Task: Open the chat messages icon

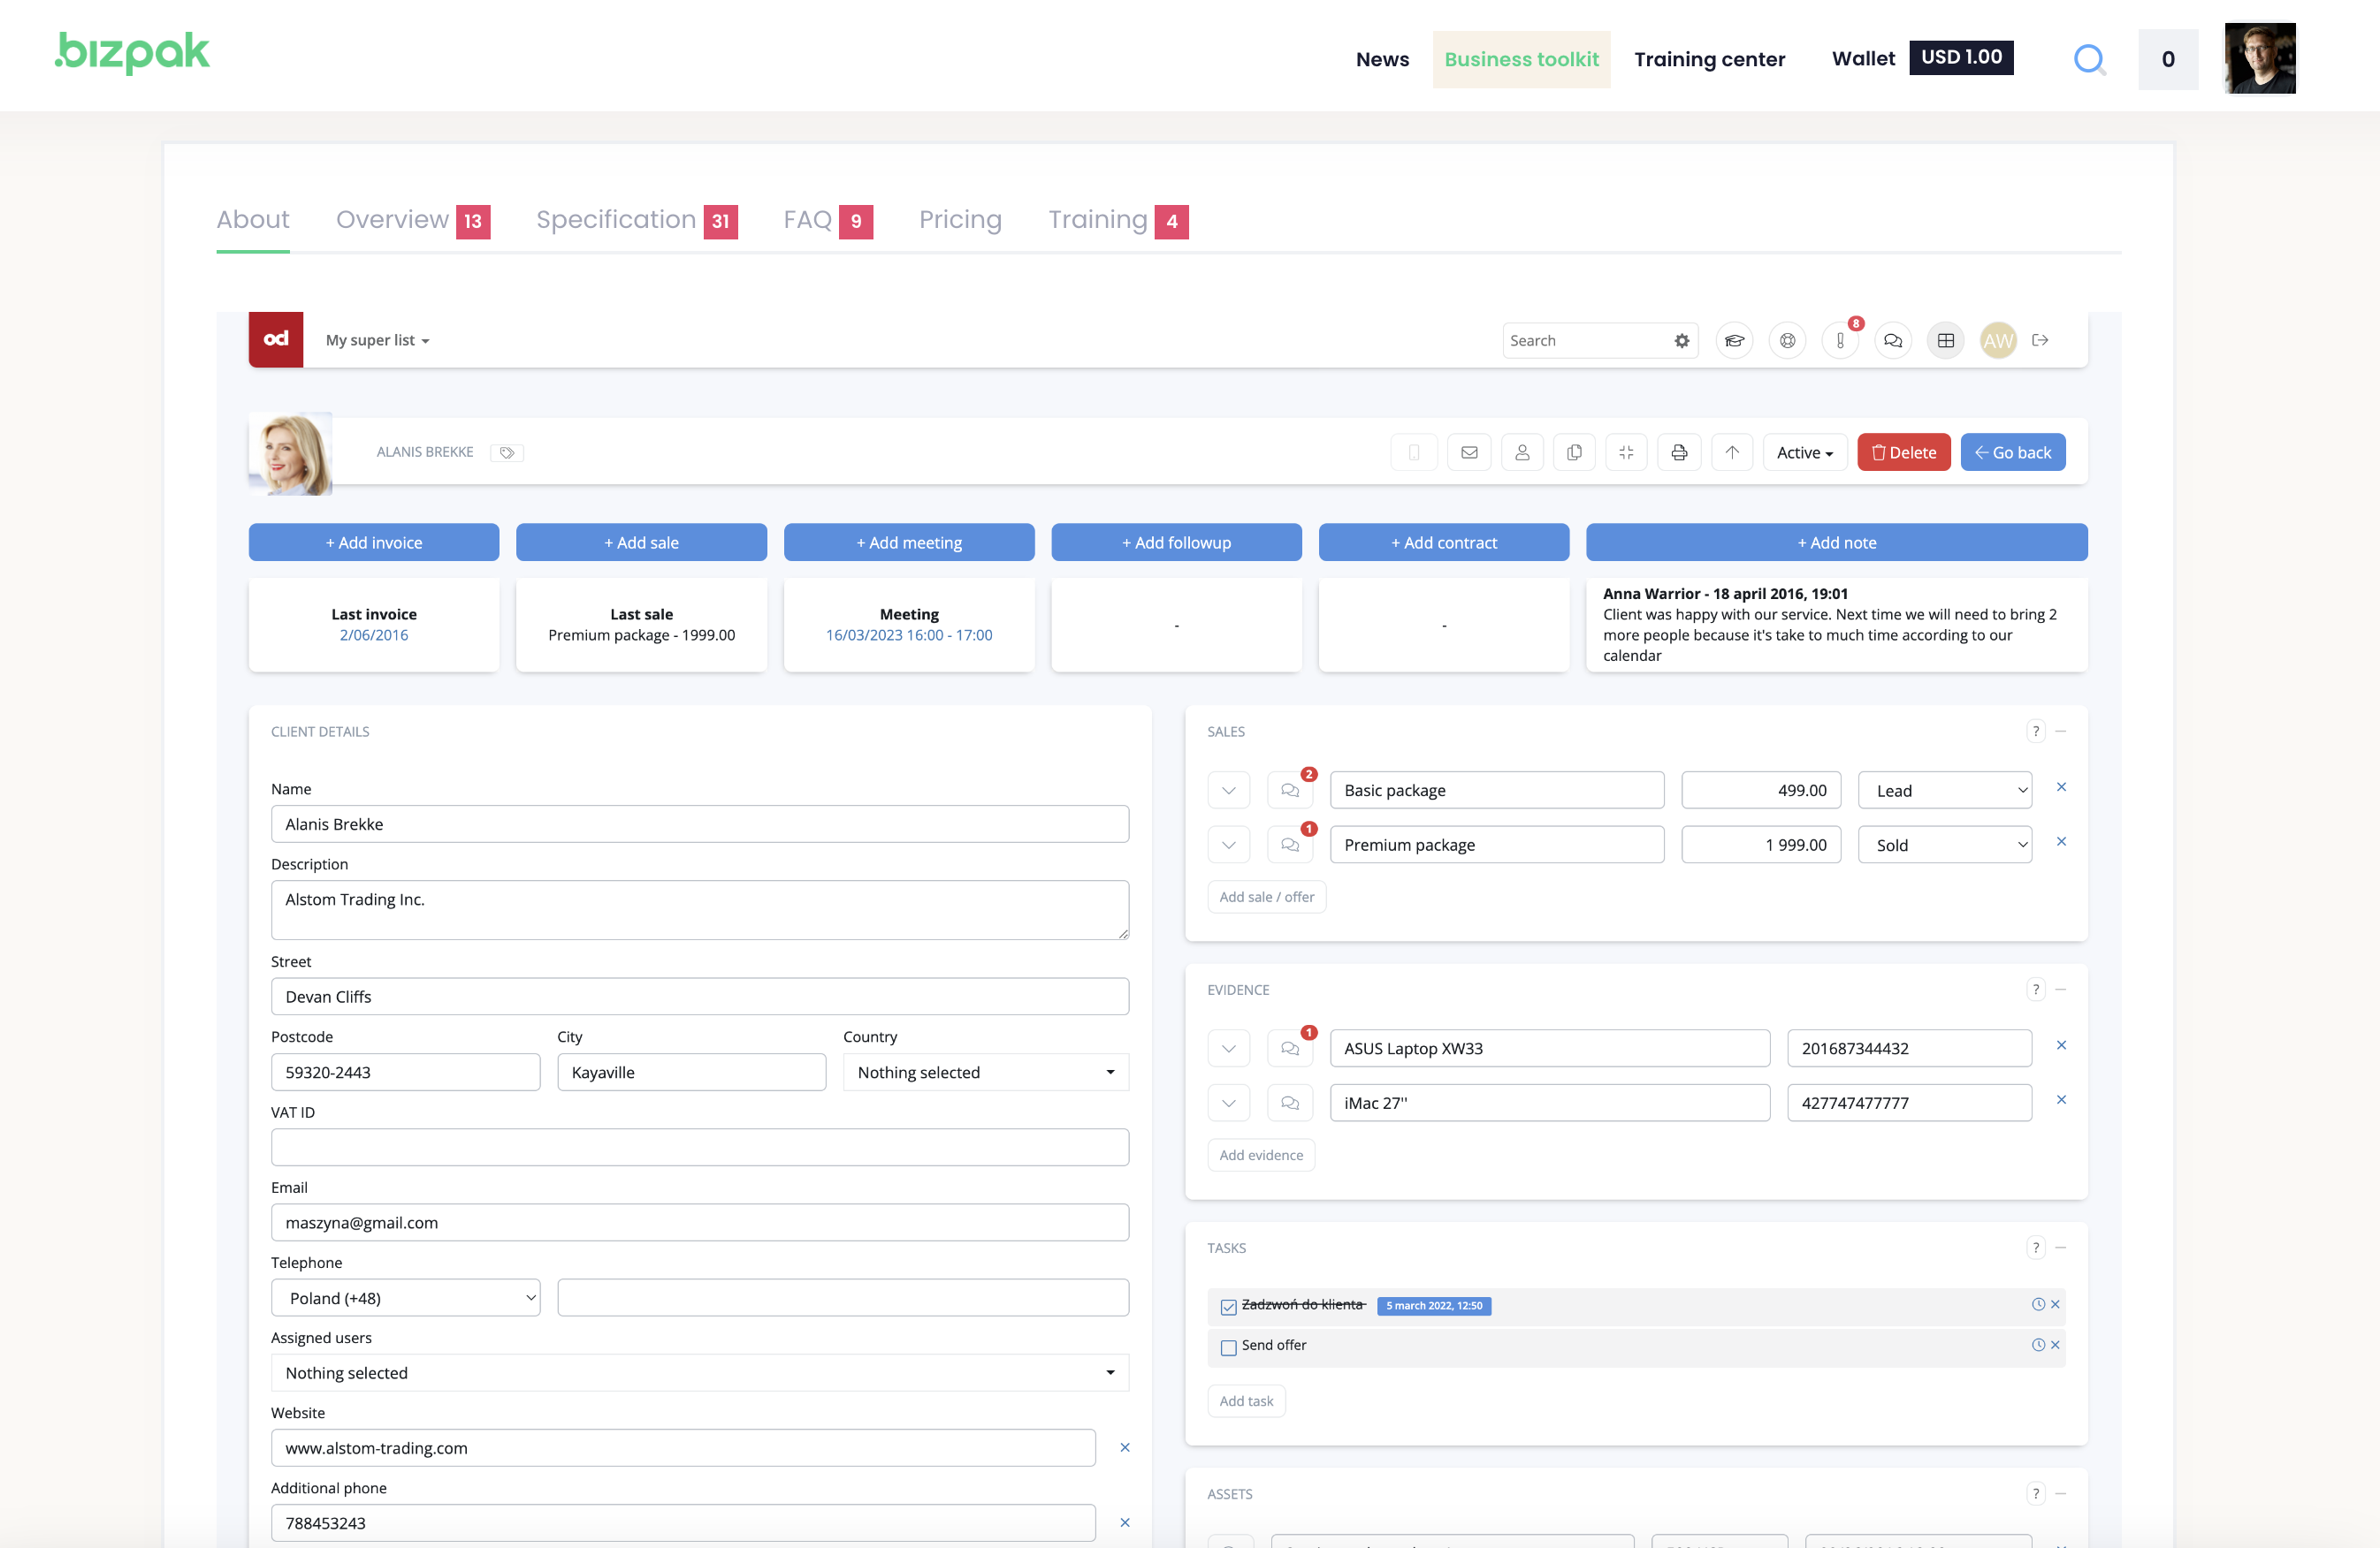Action: 1893,340
